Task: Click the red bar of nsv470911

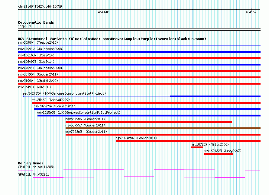Action: coord(139,71)
